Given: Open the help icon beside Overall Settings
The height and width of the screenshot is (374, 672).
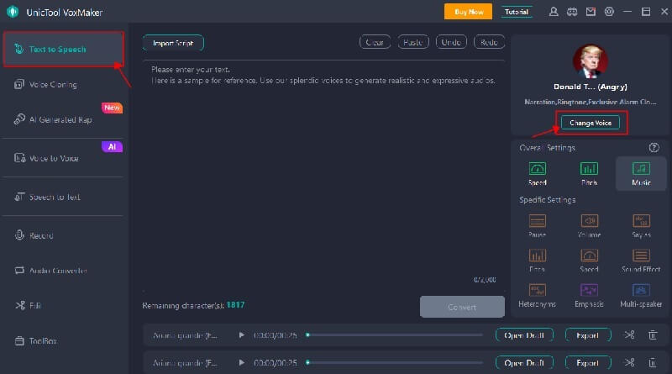Looking at the screenshot, I should (654, 148).
